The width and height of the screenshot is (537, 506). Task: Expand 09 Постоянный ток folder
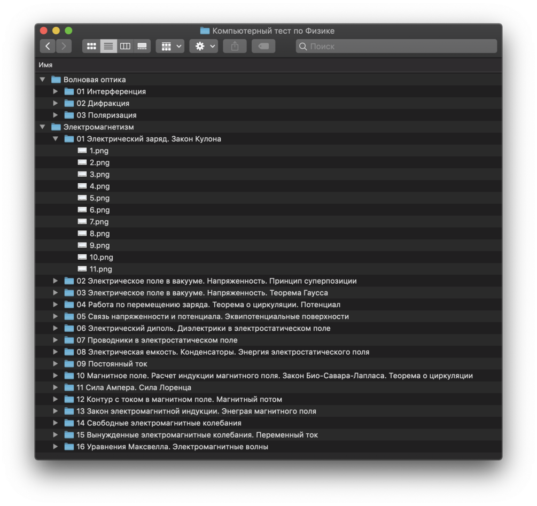[x=55, y=363]
